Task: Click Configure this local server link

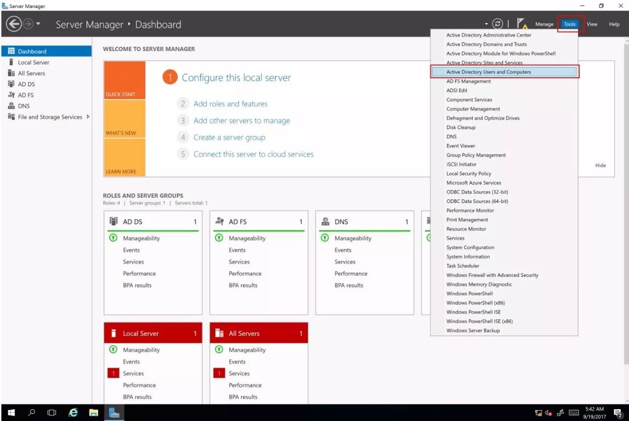Action: click(x=236, y=78)
